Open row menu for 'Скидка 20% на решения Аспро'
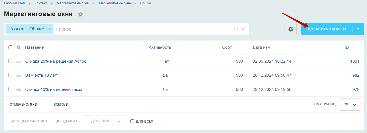This screenshot has width=367, height=133. [x=19, y=61]
